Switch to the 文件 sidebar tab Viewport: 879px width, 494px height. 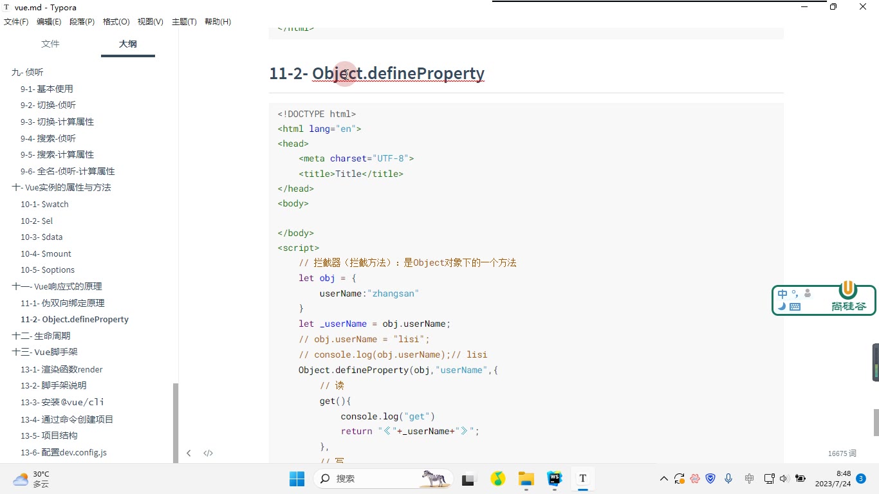coord(50,44)
